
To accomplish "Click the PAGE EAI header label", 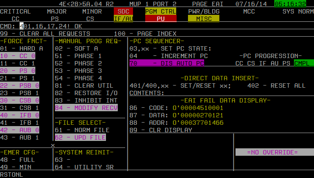I will [208, 4].
